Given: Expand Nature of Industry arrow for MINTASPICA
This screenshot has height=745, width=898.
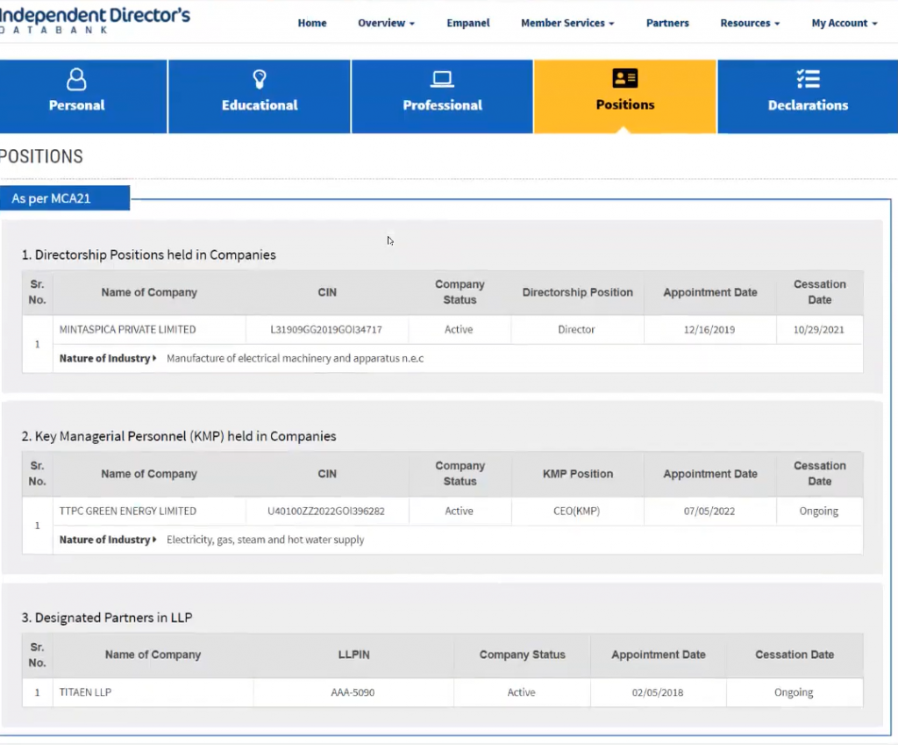Looking at the screenshot, I should click(154, 359).
